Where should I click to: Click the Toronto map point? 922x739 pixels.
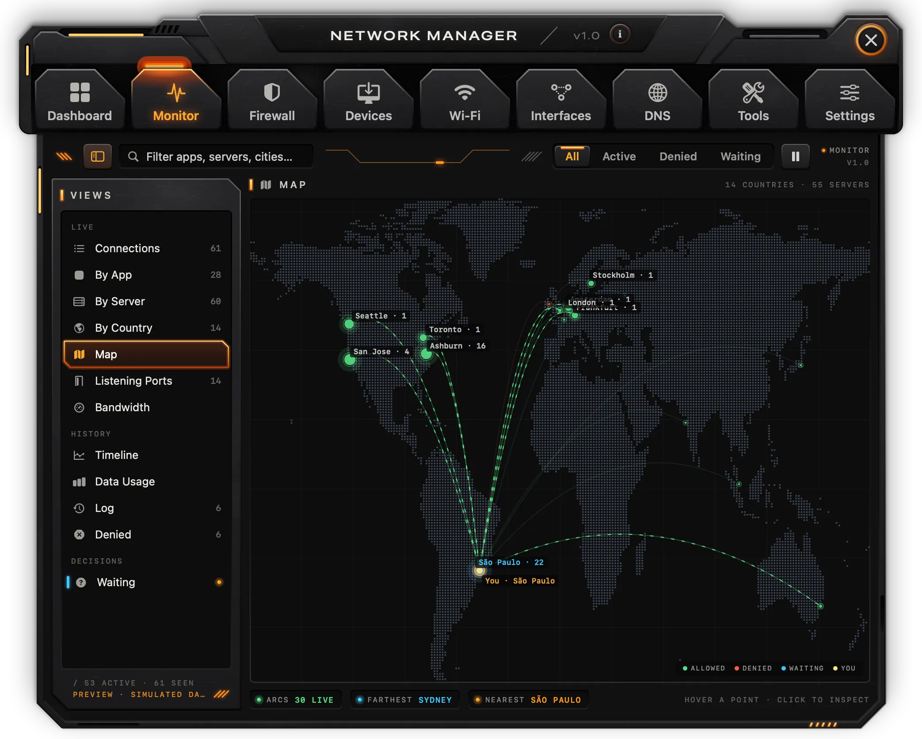pos(423,338)
